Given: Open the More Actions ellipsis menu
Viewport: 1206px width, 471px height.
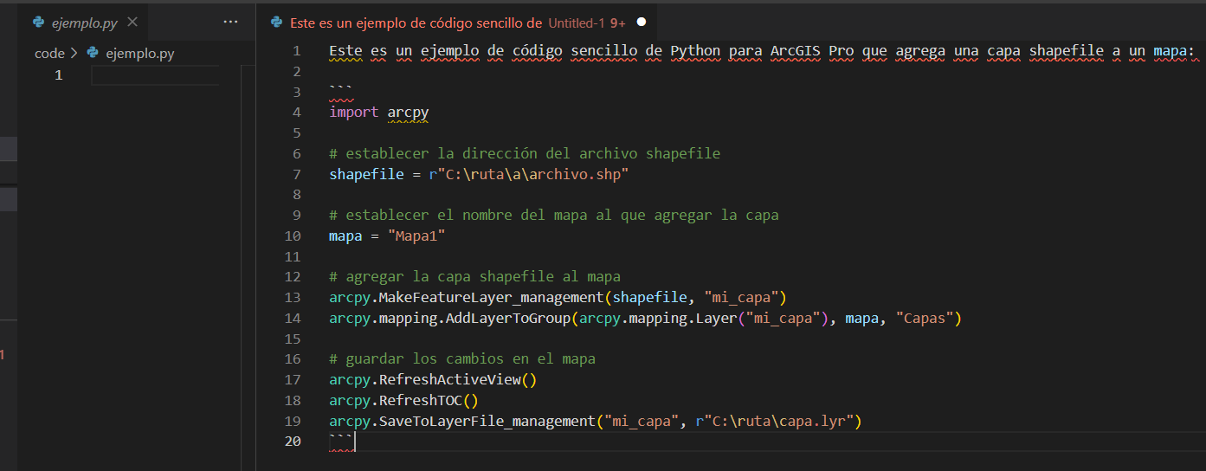Looking at the screenshot, I should 229,23.
